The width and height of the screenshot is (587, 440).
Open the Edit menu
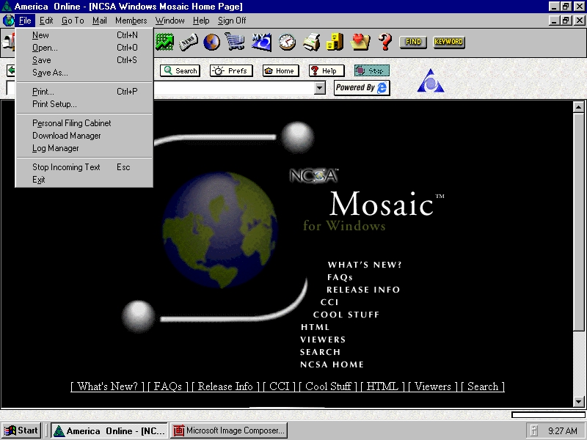(x=46, y=21)
